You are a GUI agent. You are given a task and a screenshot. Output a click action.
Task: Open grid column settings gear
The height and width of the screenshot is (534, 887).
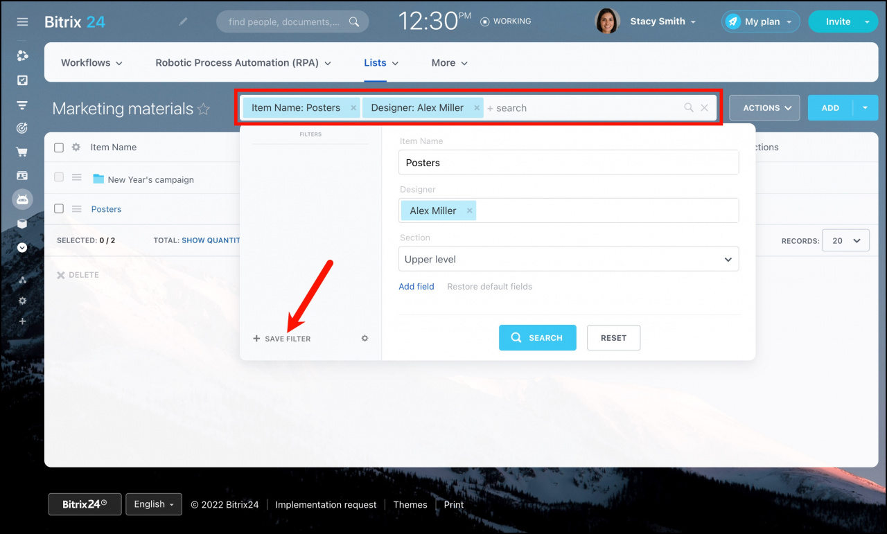tap(76, 147)
